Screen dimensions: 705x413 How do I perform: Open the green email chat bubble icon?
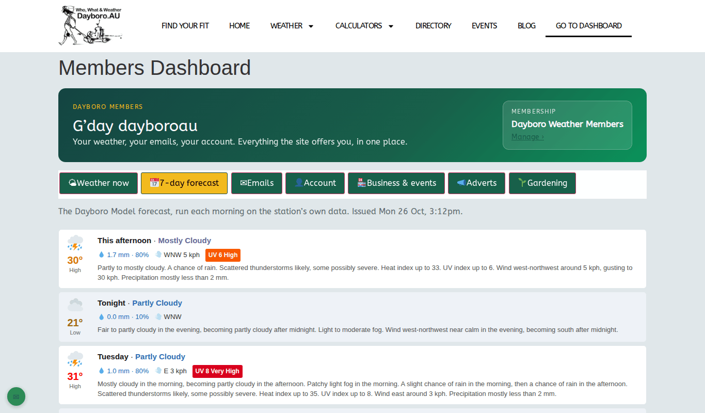(16, 396)
